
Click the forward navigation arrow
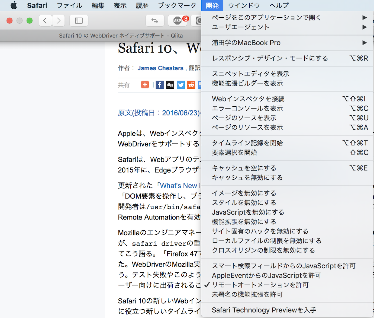point(59,20)
